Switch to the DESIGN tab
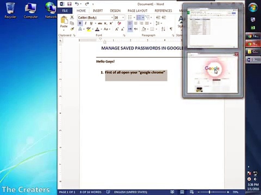 click(115, 11)
